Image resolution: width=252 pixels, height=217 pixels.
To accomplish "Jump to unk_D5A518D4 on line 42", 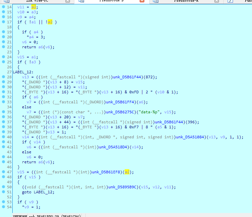I will pos(113,147).
